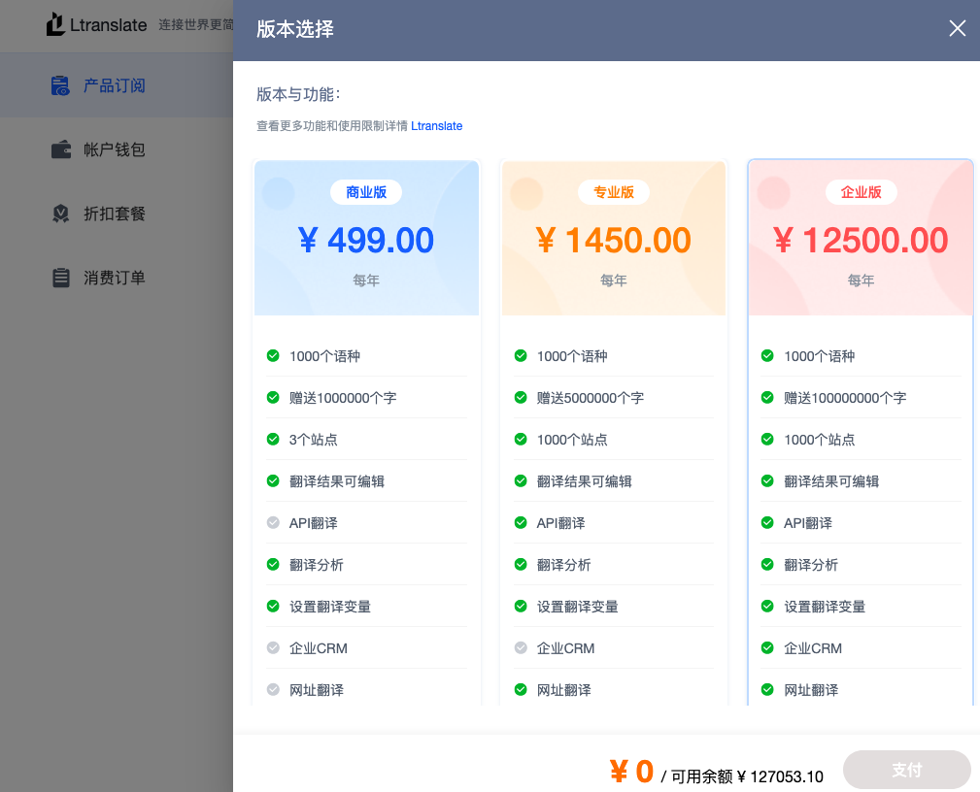Select the 专业版 ¥1450.00 plan card
The height and width of the screenshot is (792, 980).
(x=613, y=238)
